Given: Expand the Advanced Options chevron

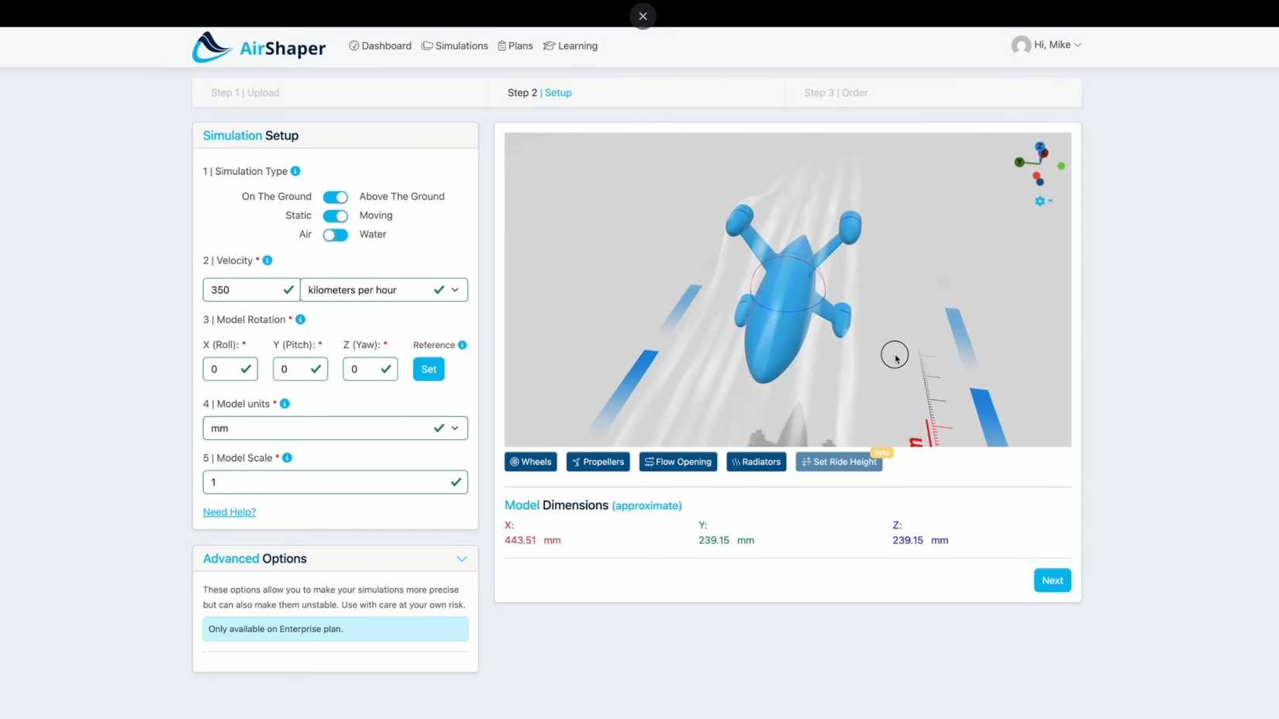Looking at the screenshot, I should pos(462,559).
